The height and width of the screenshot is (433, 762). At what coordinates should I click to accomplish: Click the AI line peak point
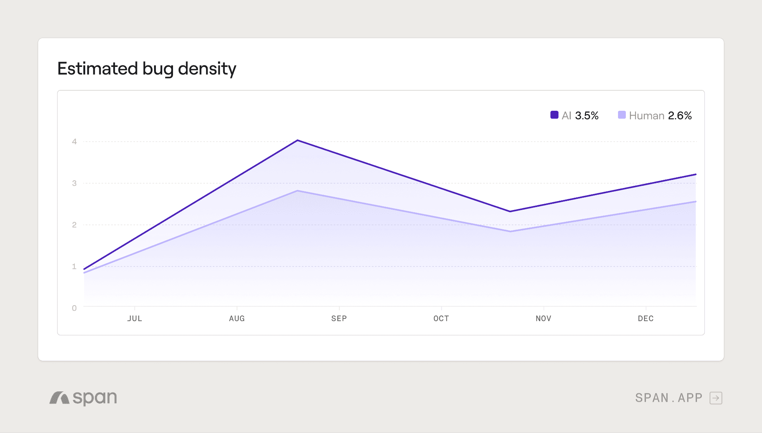tap(298, 140)
